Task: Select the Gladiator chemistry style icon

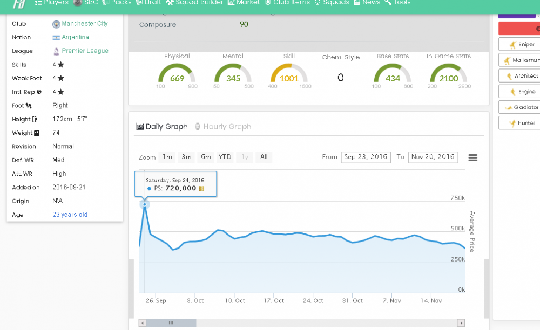Action: (508, 108)
